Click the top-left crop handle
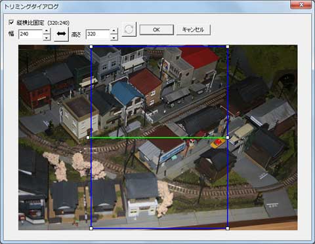315x244 pixels. 91,46
